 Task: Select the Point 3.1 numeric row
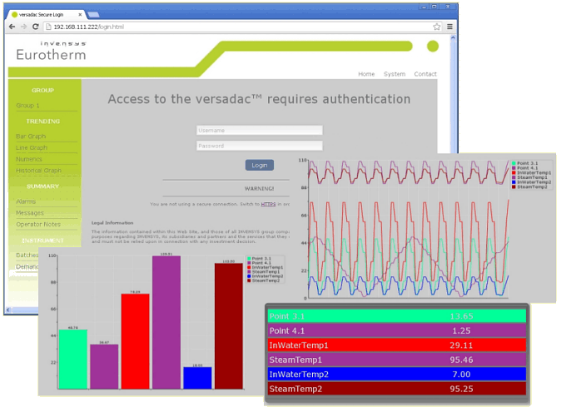[x=397, y=316]
